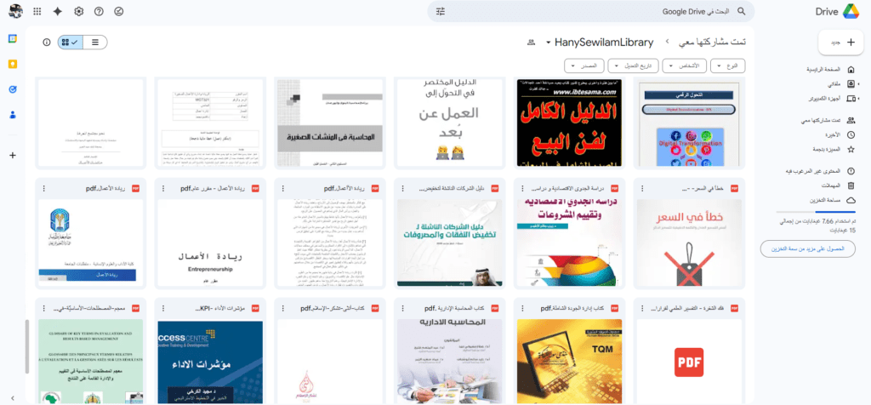Open the HanySewilamLibrary folder dropdown menu
The height and width of the screenshot is (405, 871).
click(549, 42)
